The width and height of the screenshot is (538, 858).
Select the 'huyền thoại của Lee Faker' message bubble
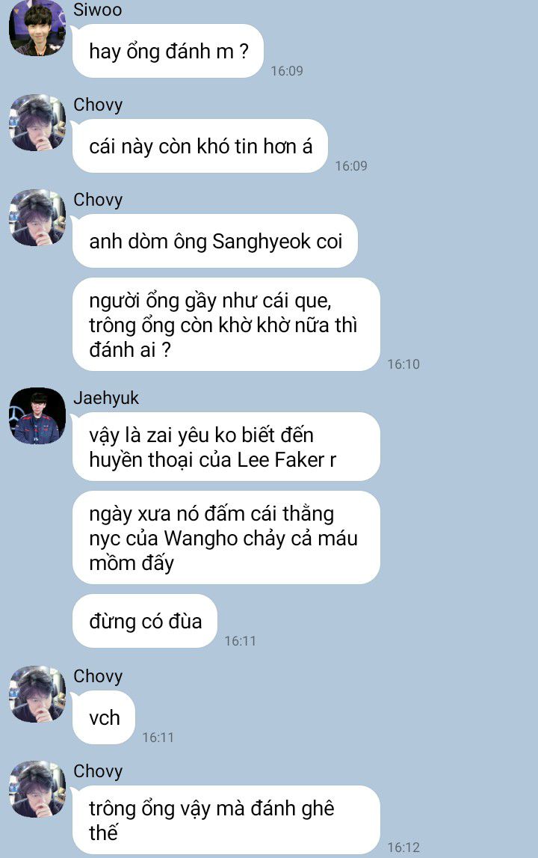[x=226, y=447]
